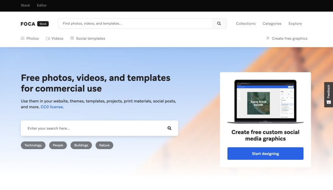Switch to the Videos tab
This screenshot has width=333, height=190.
[x=54, y=39]
